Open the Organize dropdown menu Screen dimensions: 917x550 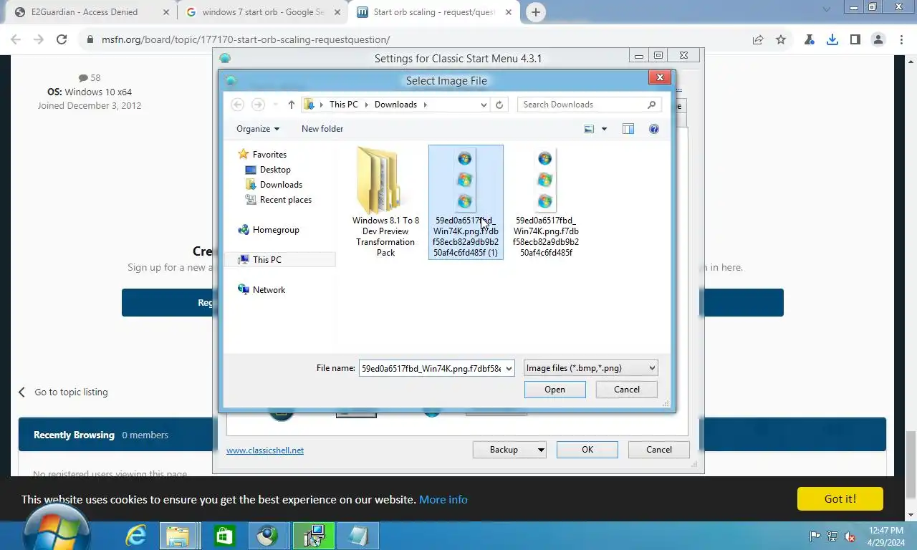click(258, 129)
